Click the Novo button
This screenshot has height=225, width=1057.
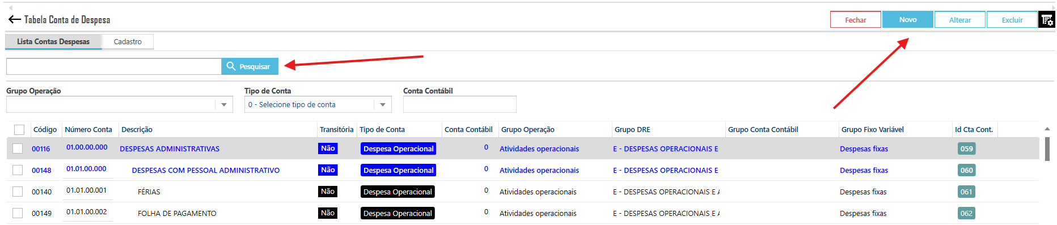(908, 20)
